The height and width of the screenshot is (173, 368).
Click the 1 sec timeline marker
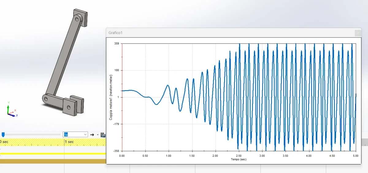pos(69,142)
